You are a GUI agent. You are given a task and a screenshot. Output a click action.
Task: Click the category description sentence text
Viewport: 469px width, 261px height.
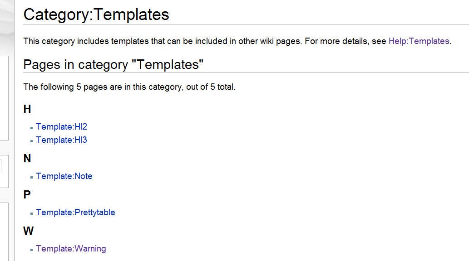coord(237,41)
